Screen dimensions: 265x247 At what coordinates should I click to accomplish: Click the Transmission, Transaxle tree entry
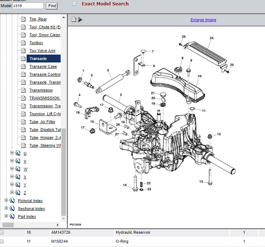(45, 106)
